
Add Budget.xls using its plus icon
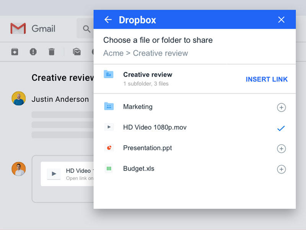281,169
